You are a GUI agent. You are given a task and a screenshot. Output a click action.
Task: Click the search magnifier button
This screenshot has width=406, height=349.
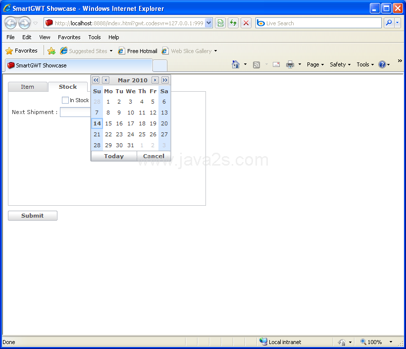[x=389, y=23]
